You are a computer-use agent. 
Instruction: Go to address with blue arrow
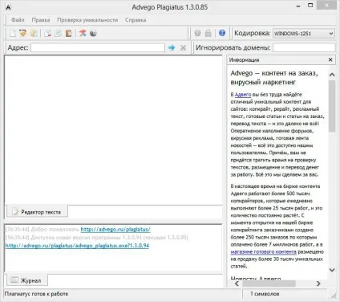[x=172, y=47]
